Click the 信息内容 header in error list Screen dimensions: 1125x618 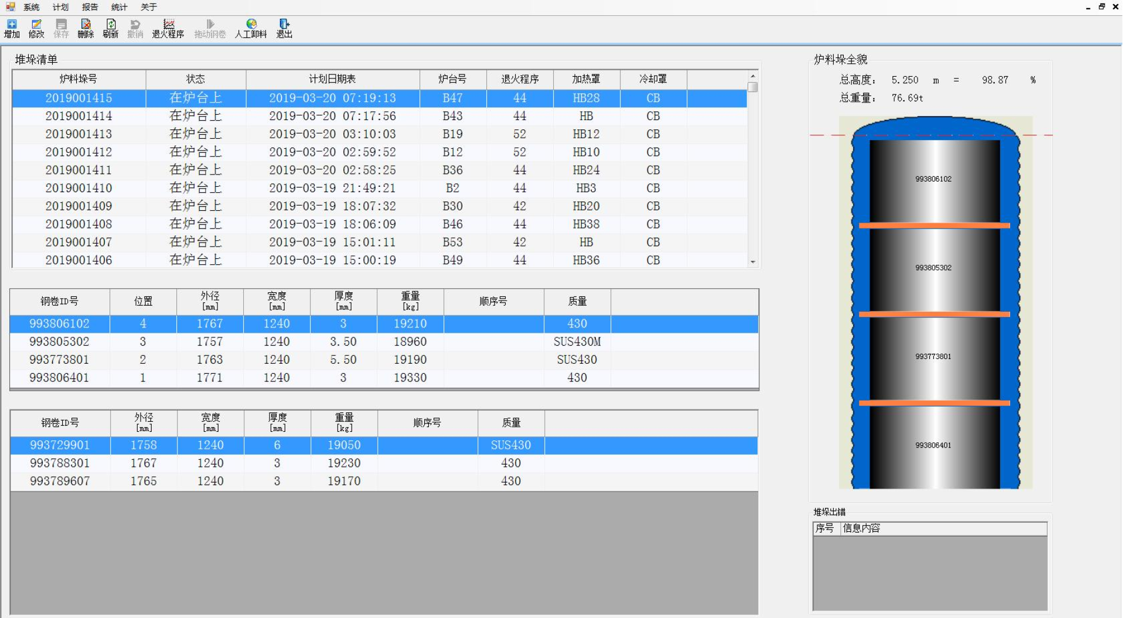coord(943,528)
